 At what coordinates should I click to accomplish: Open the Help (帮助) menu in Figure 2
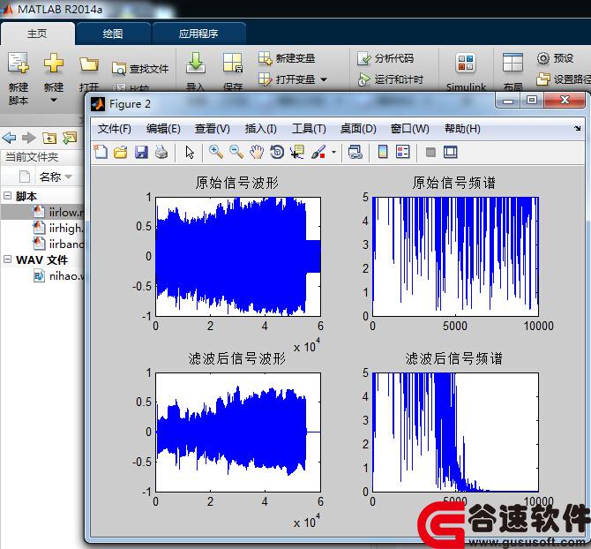click(x=462, y=129)
